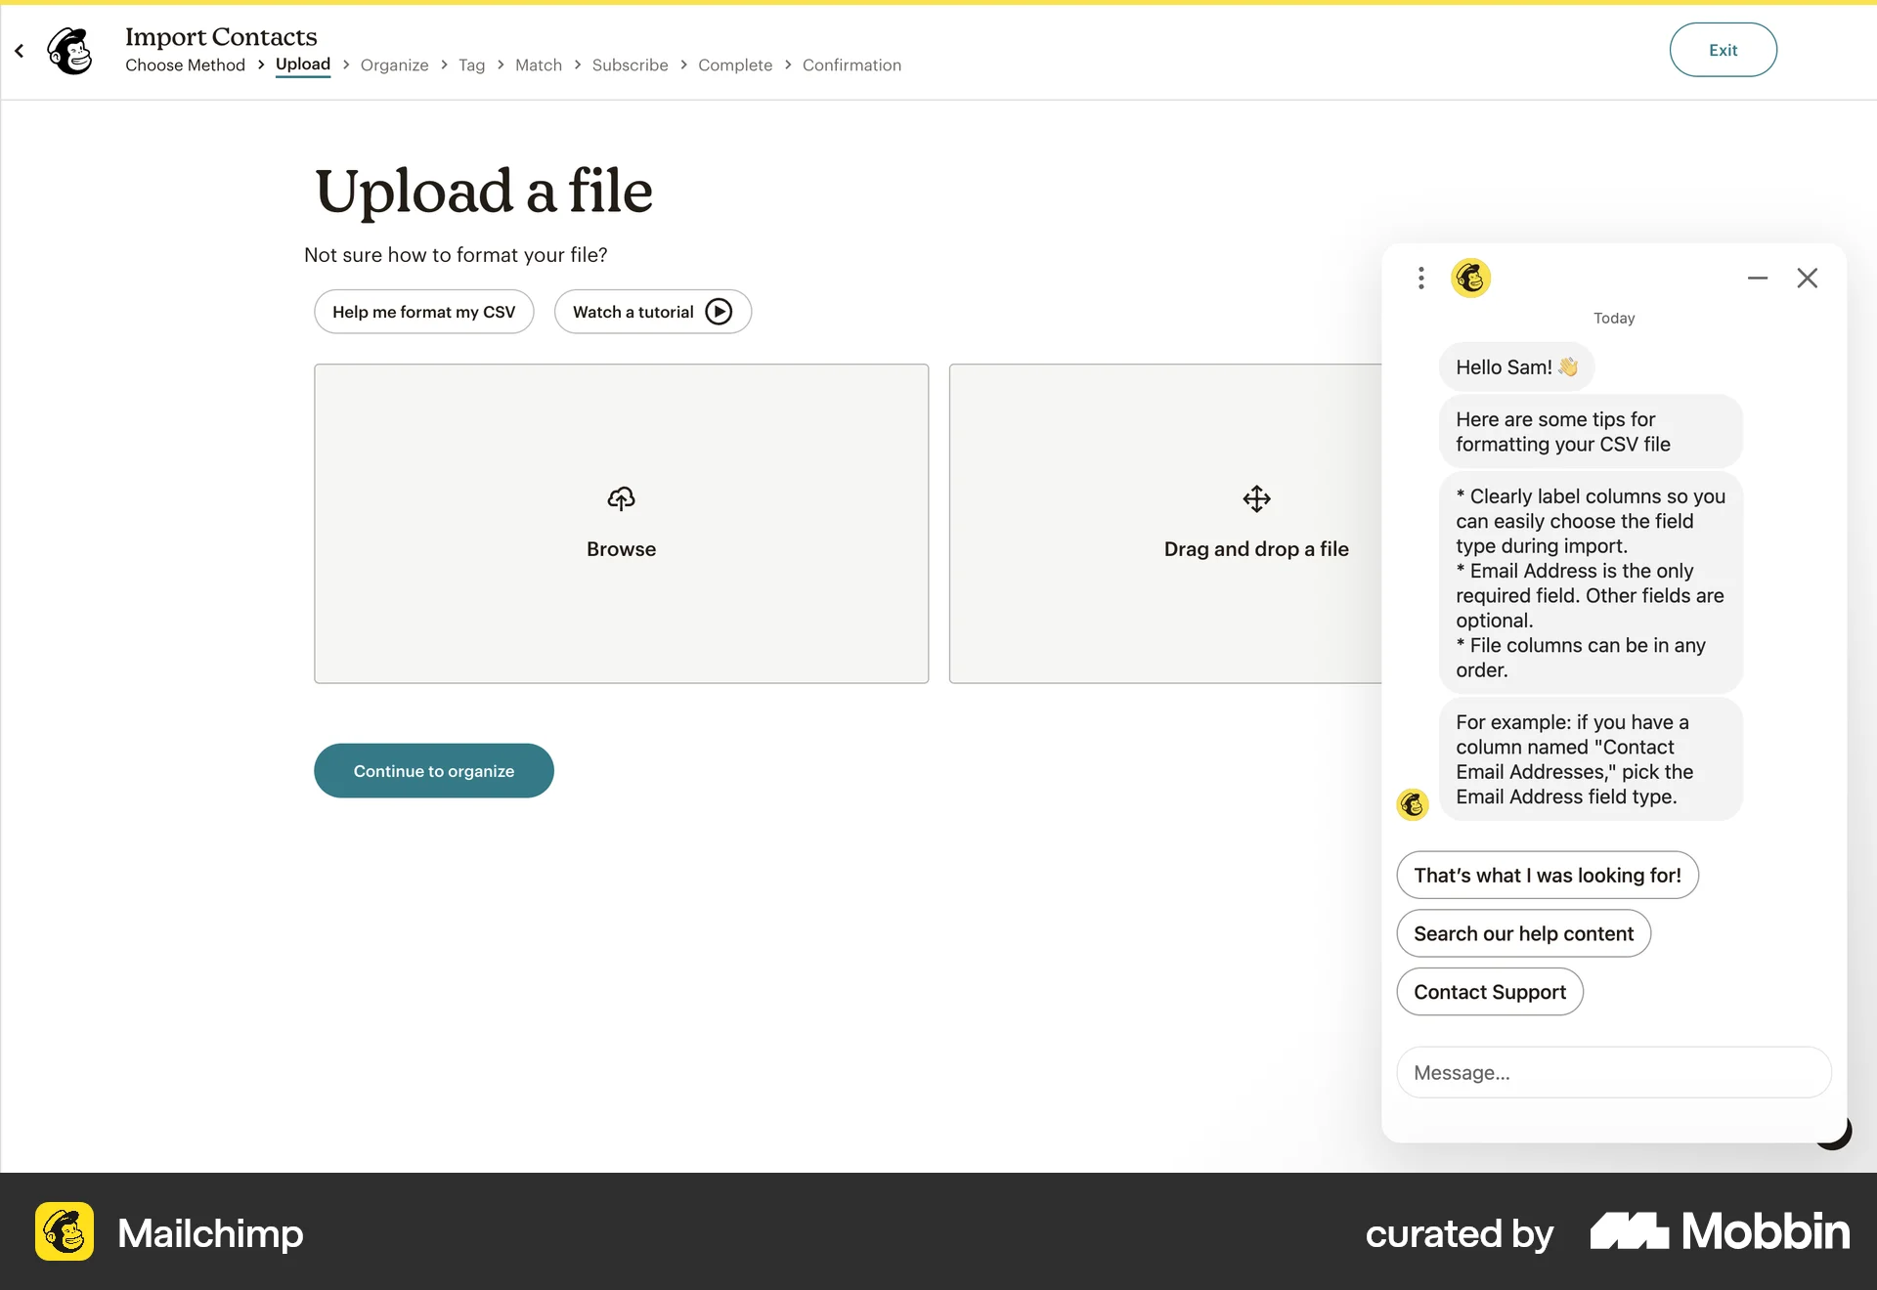Choose the reply That's what I was looking for!
1877x1290 pixels.
(1548, 875)
